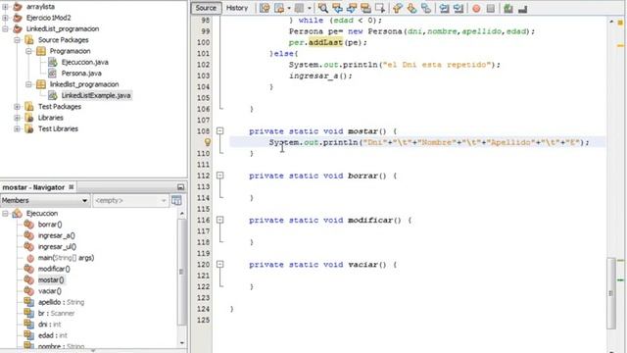The image size is (627, 353).
Task: Jump to Next Bookmark icon
Action: pos(411,8)
